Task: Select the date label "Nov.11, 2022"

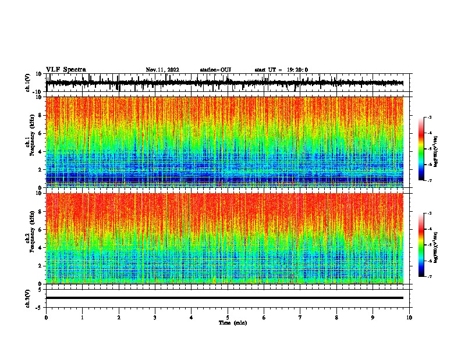Action: click(162, 70)
